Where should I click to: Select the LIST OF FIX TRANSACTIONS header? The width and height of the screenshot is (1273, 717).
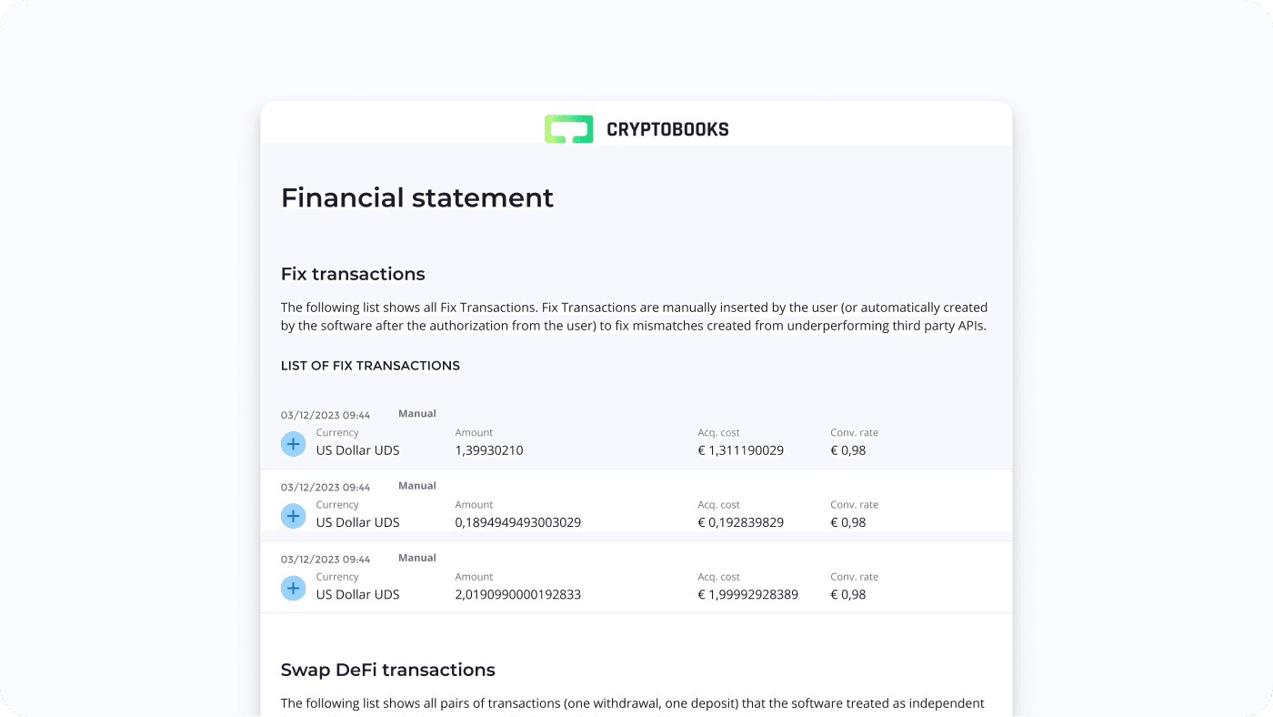(x=370, y=365)
